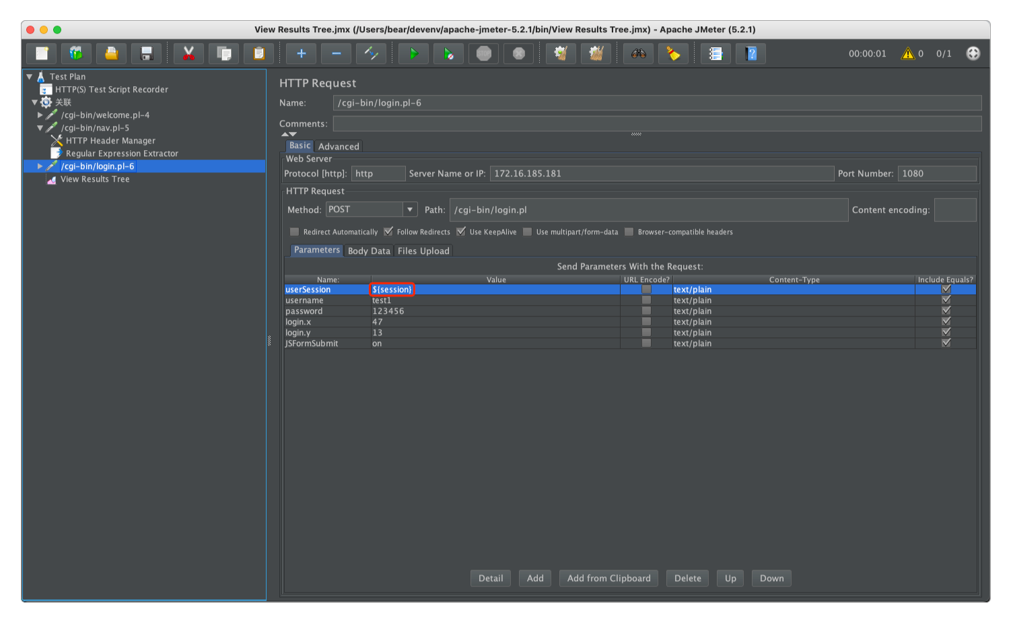Click the Comments field
1011x623 pixels.
click(x=658, y=124)
